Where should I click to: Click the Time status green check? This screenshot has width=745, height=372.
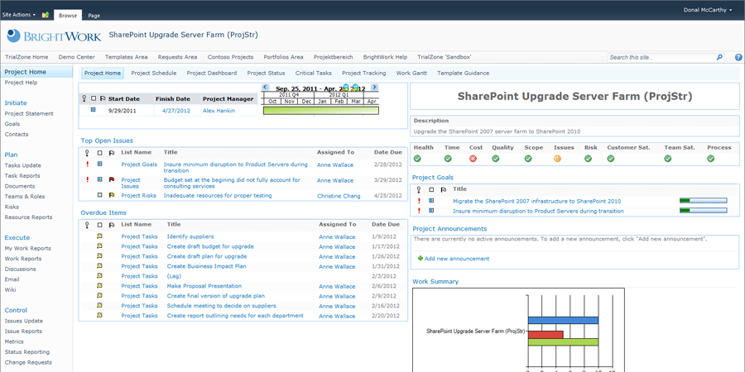point(448,159)
